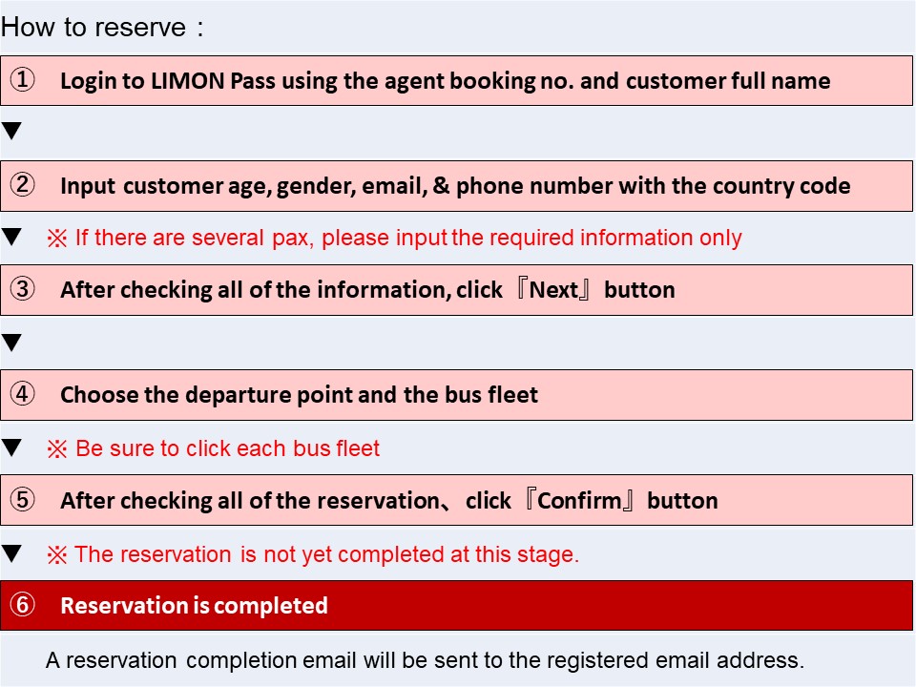The height and width of the screenshot is (687, 916).
Task: Click the dark red Reservation is completed bar
Action: (456, 605)
